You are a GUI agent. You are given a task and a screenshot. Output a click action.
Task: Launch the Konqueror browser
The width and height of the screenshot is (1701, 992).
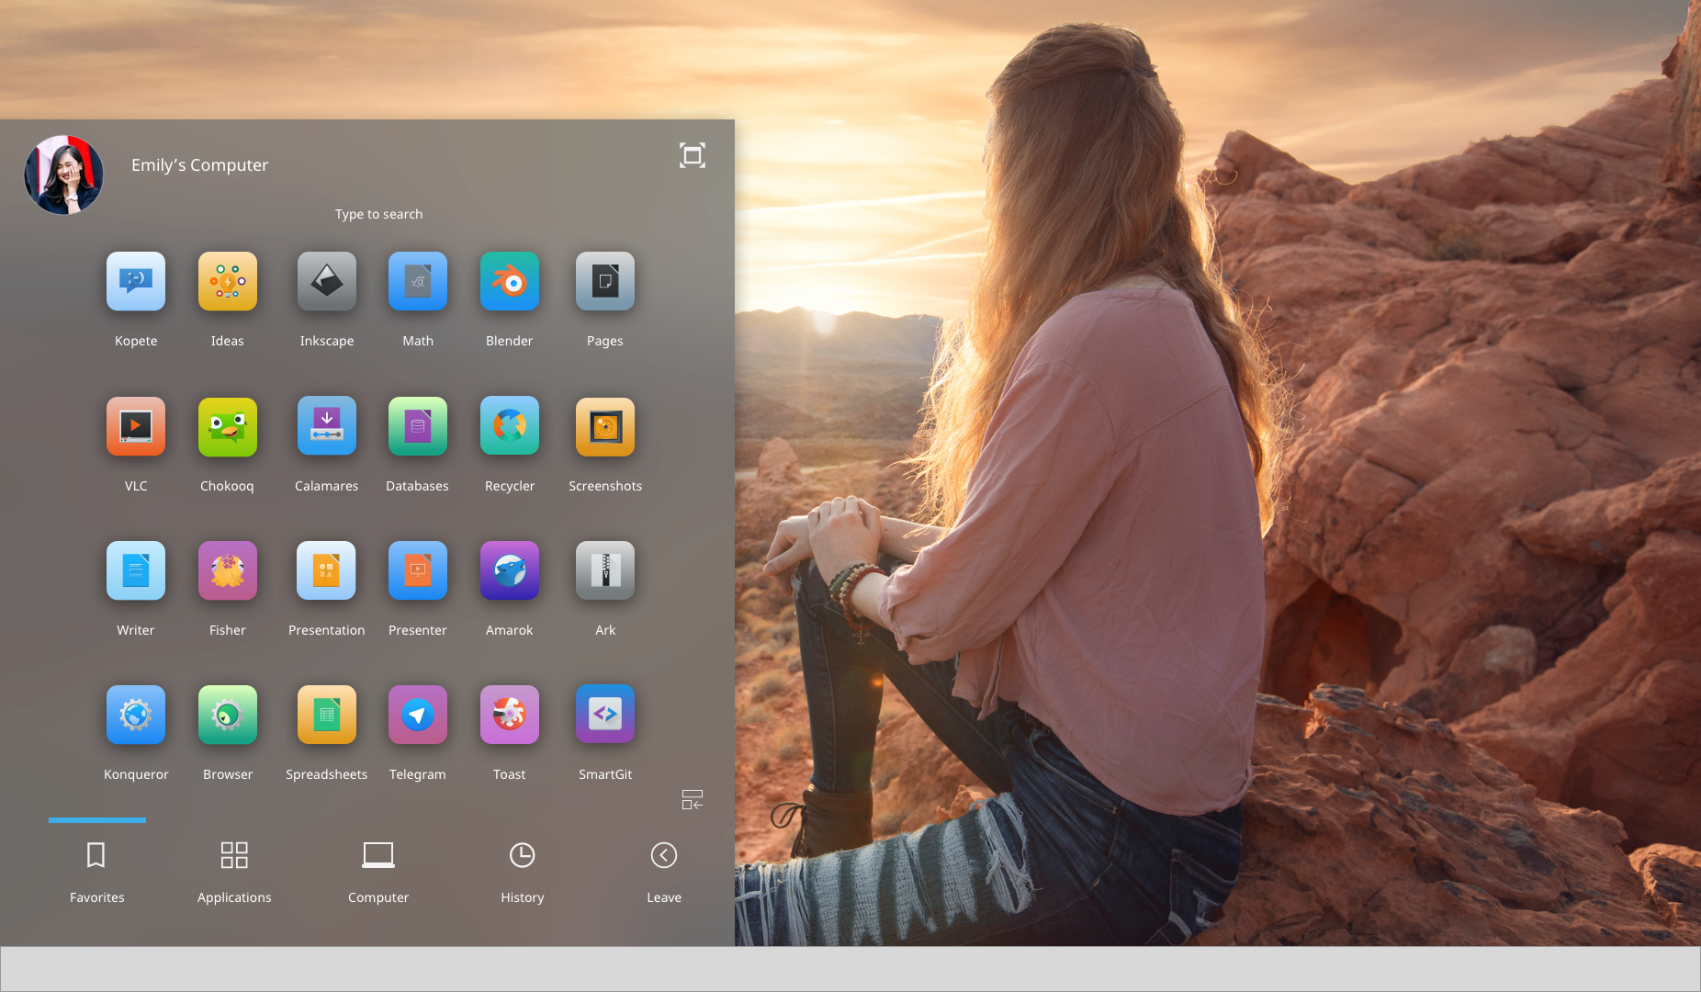[x=136, y=716]
